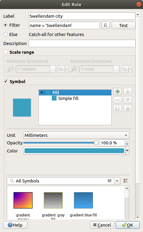Uncheck the Symbol checkbox
The height and width of the screenshot is (232, 143).
point(6,81)
